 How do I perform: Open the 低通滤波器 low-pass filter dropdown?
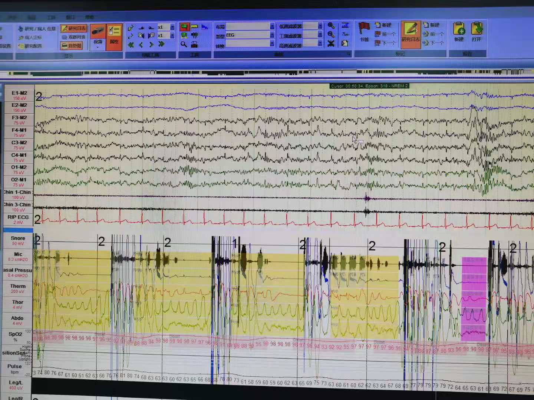[320, 26]
